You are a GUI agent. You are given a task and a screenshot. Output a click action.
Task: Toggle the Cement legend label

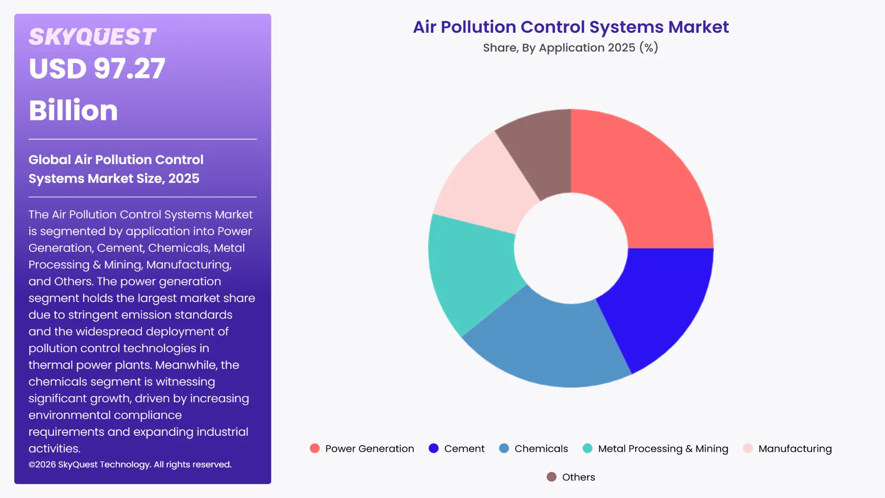tap(464, 449)
